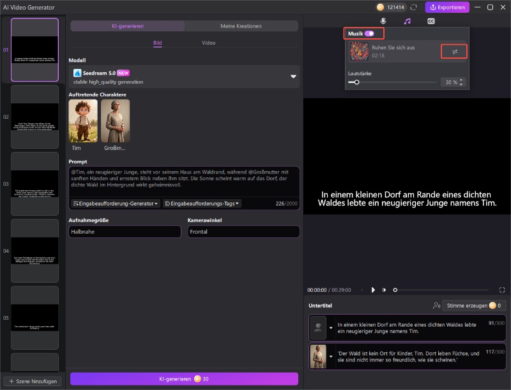This screenshot has height=390, width=511.
Task: Switch to the KI-generieren mode
Action: (x=128, y=26)
